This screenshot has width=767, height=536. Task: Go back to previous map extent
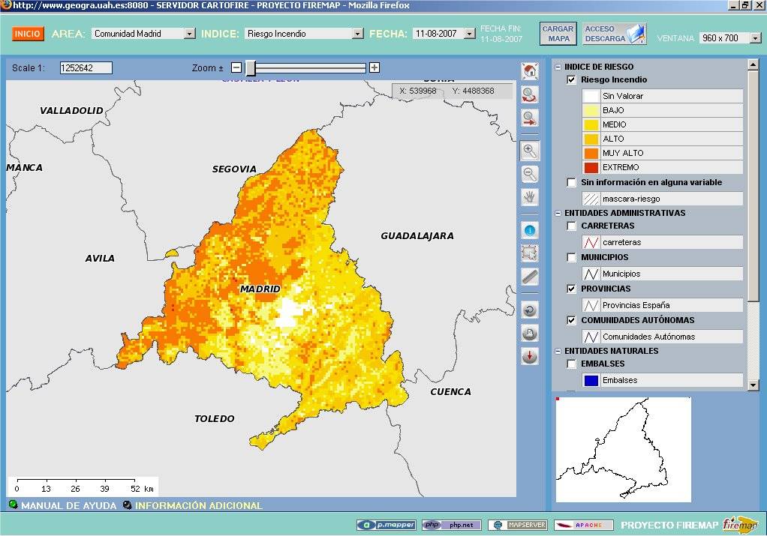530,94
